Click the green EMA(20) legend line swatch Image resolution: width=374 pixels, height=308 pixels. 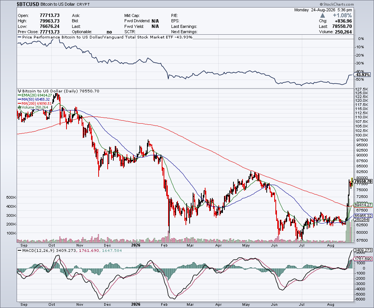tap(20, 95)
